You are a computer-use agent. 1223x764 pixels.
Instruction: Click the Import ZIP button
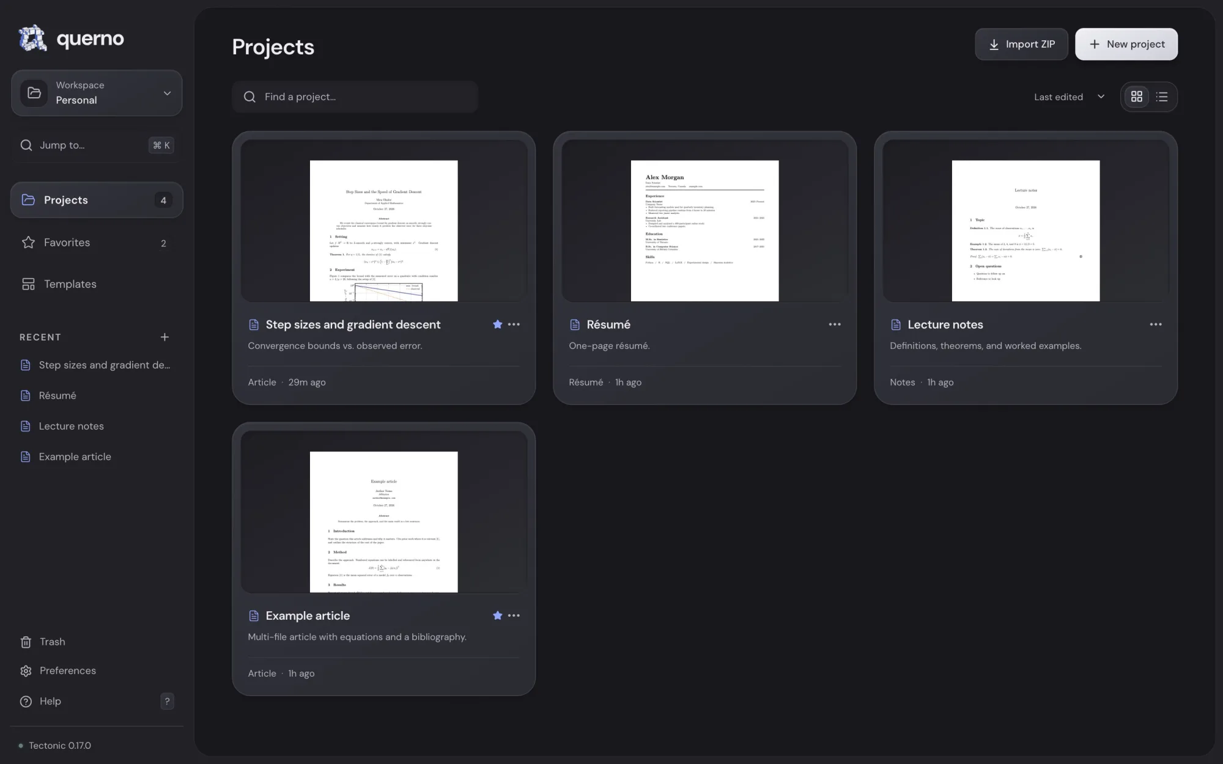tap(1021, 44)
